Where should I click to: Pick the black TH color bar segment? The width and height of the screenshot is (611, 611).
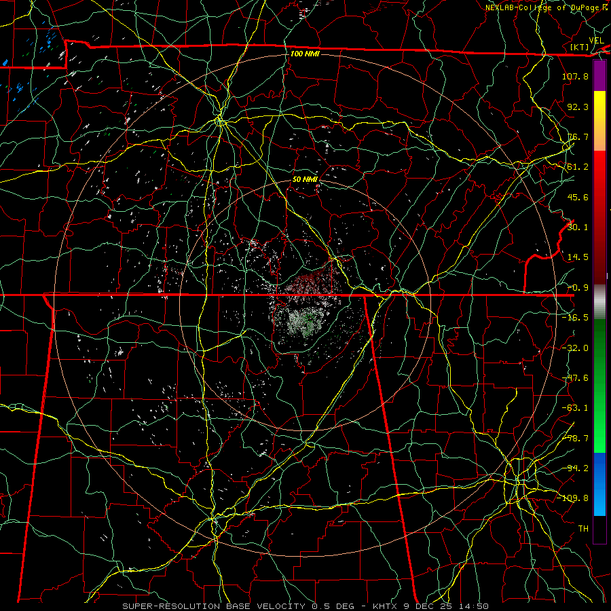point(599,529)
